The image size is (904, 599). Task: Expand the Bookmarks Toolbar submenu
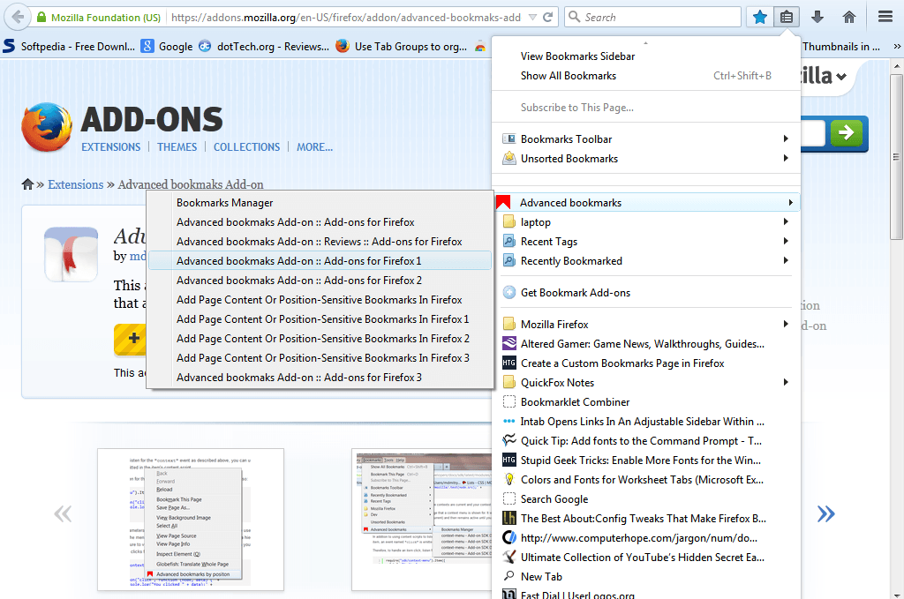coord(618,139)
